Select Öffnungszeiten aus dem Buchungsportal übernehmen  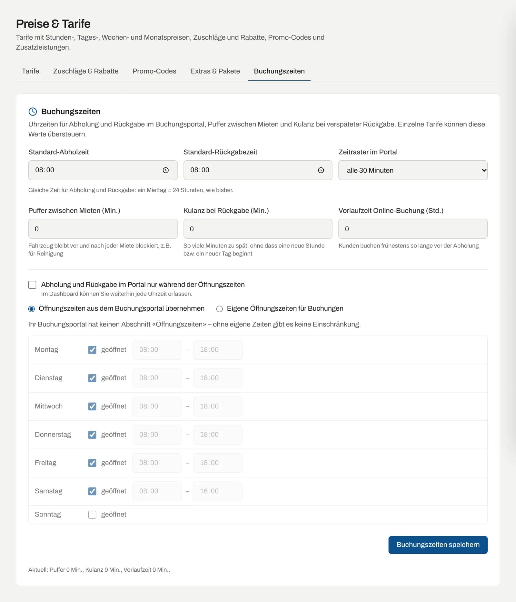click(32, 309)
